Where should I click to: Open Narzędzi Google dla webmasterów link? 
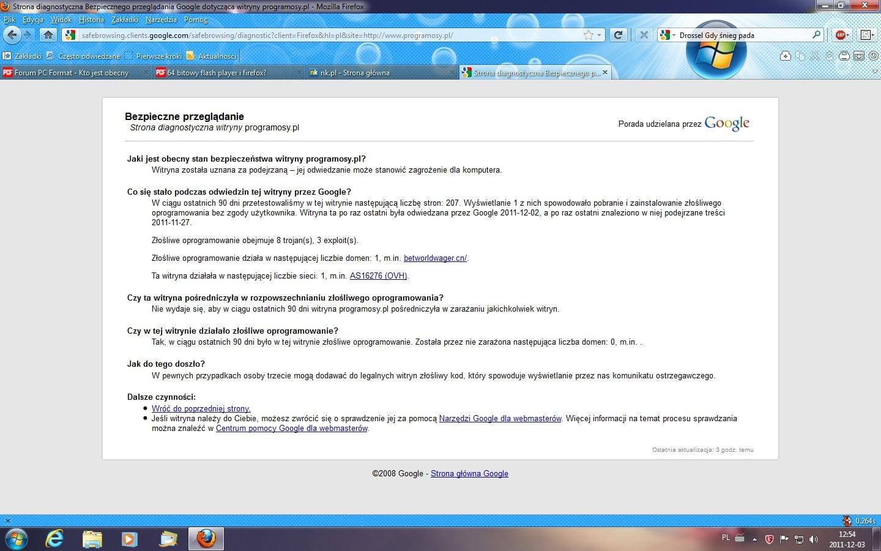[500, 419]
